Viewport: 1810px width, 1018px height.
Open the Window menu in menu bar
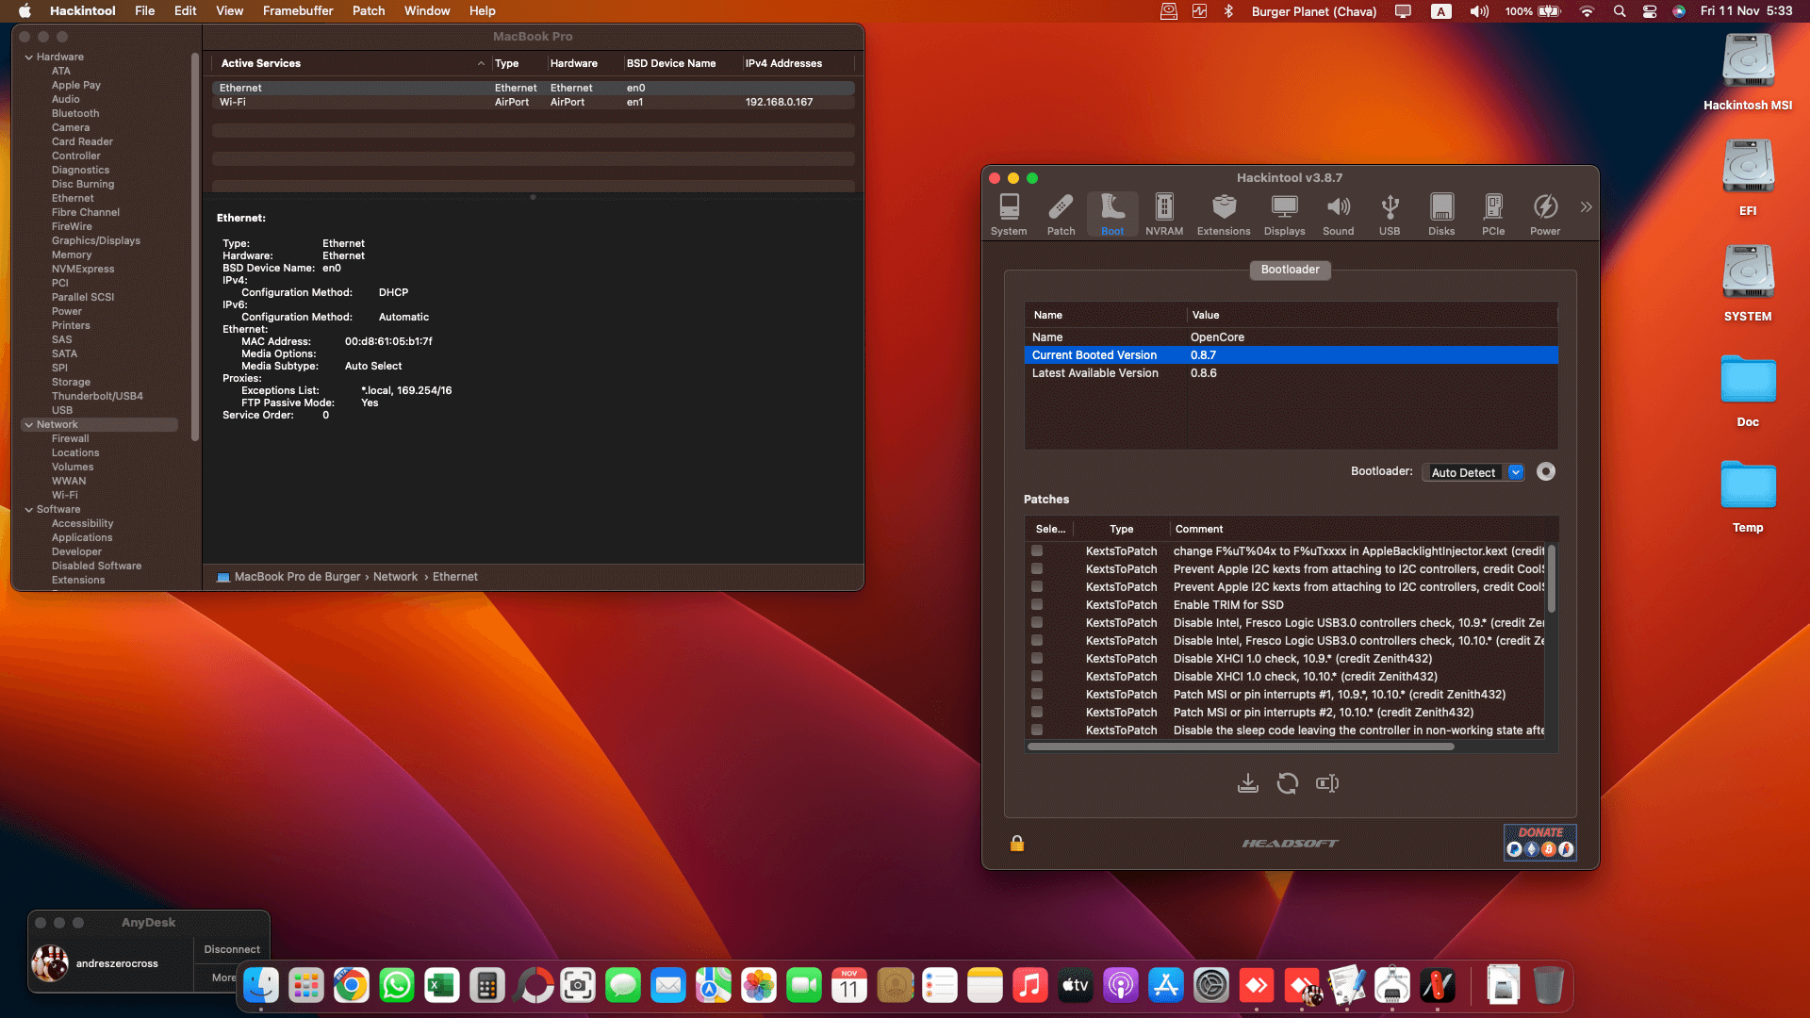pyautogui.click(x=427, y=10)
